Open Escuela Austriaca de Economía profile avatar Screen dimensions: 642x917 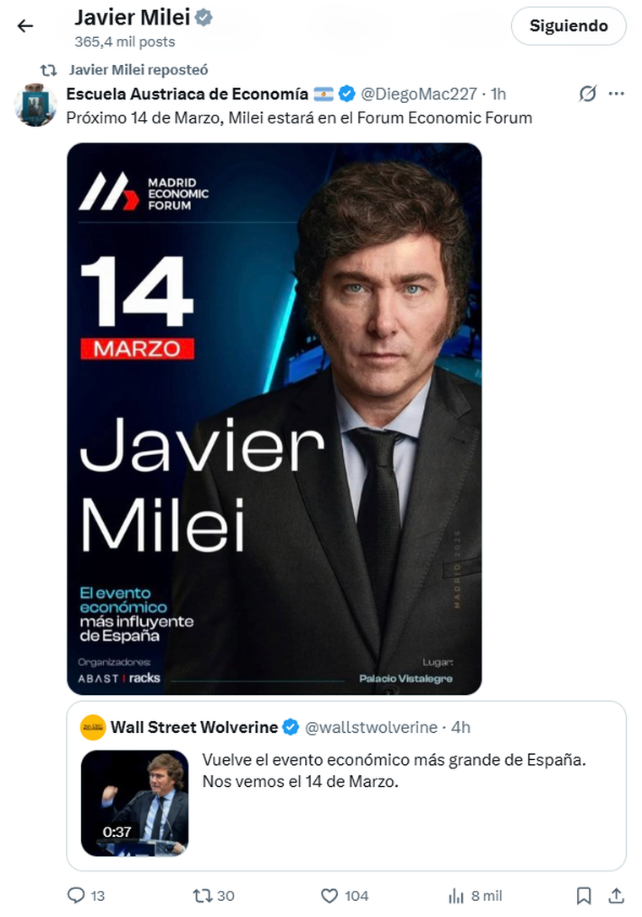click(x=35, y=106)
